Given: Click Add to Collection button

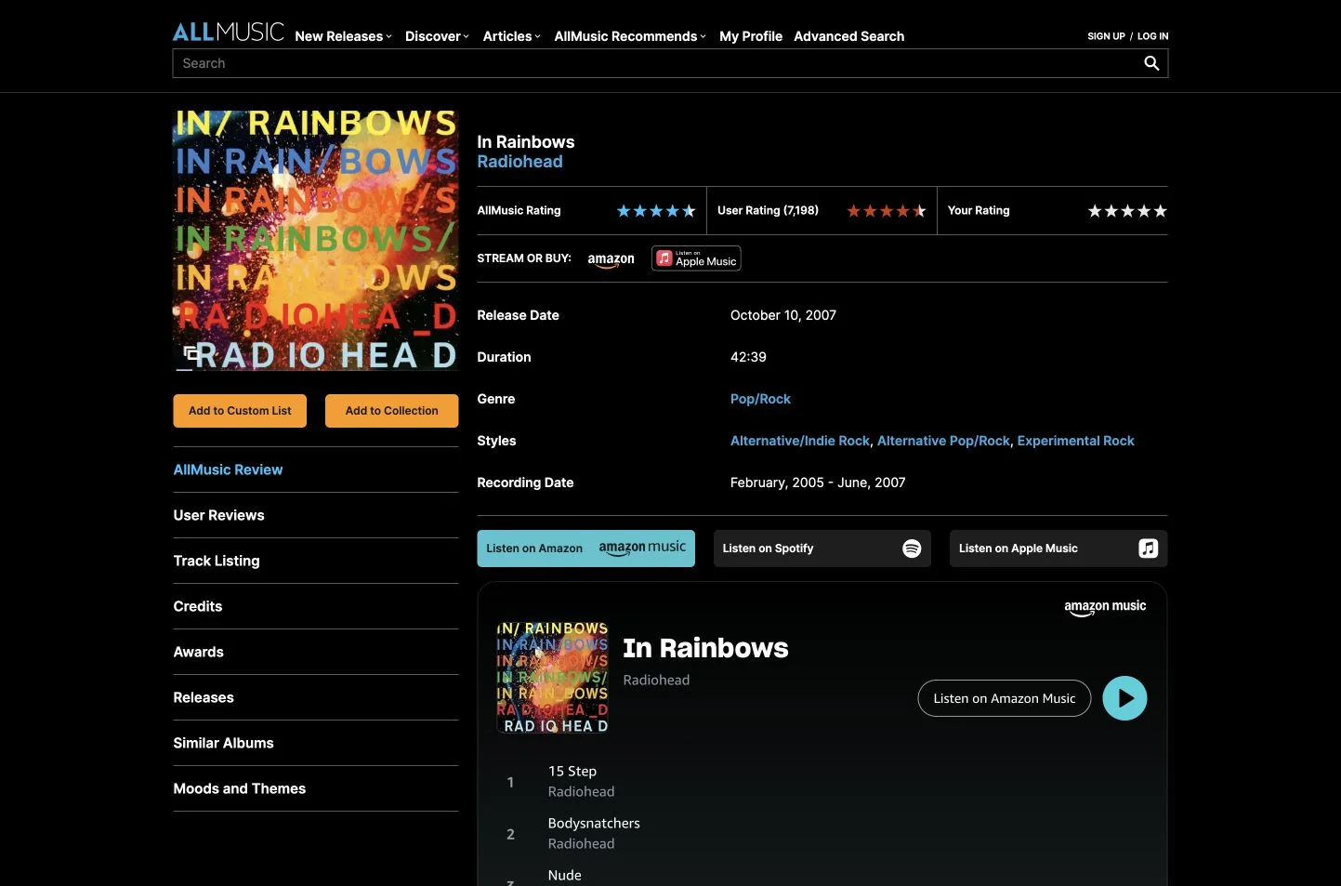Looking at the screenshot, I should click(x=391, y=411).
